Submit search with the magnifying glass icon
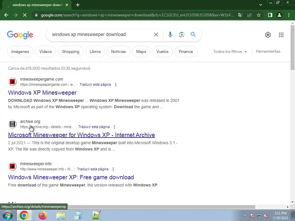Screen dimensions: 295x221 tap(193, 35)
